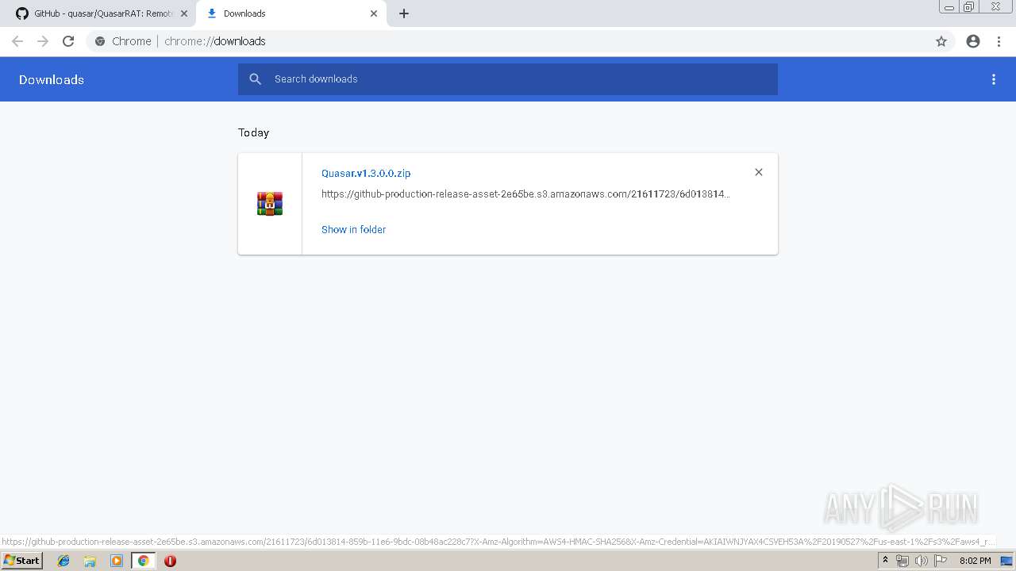Remove Quasar.v1.3.0.0.zip from the list
The width and height of the screenshot is (1016, 571).
[x=759, y=172]
